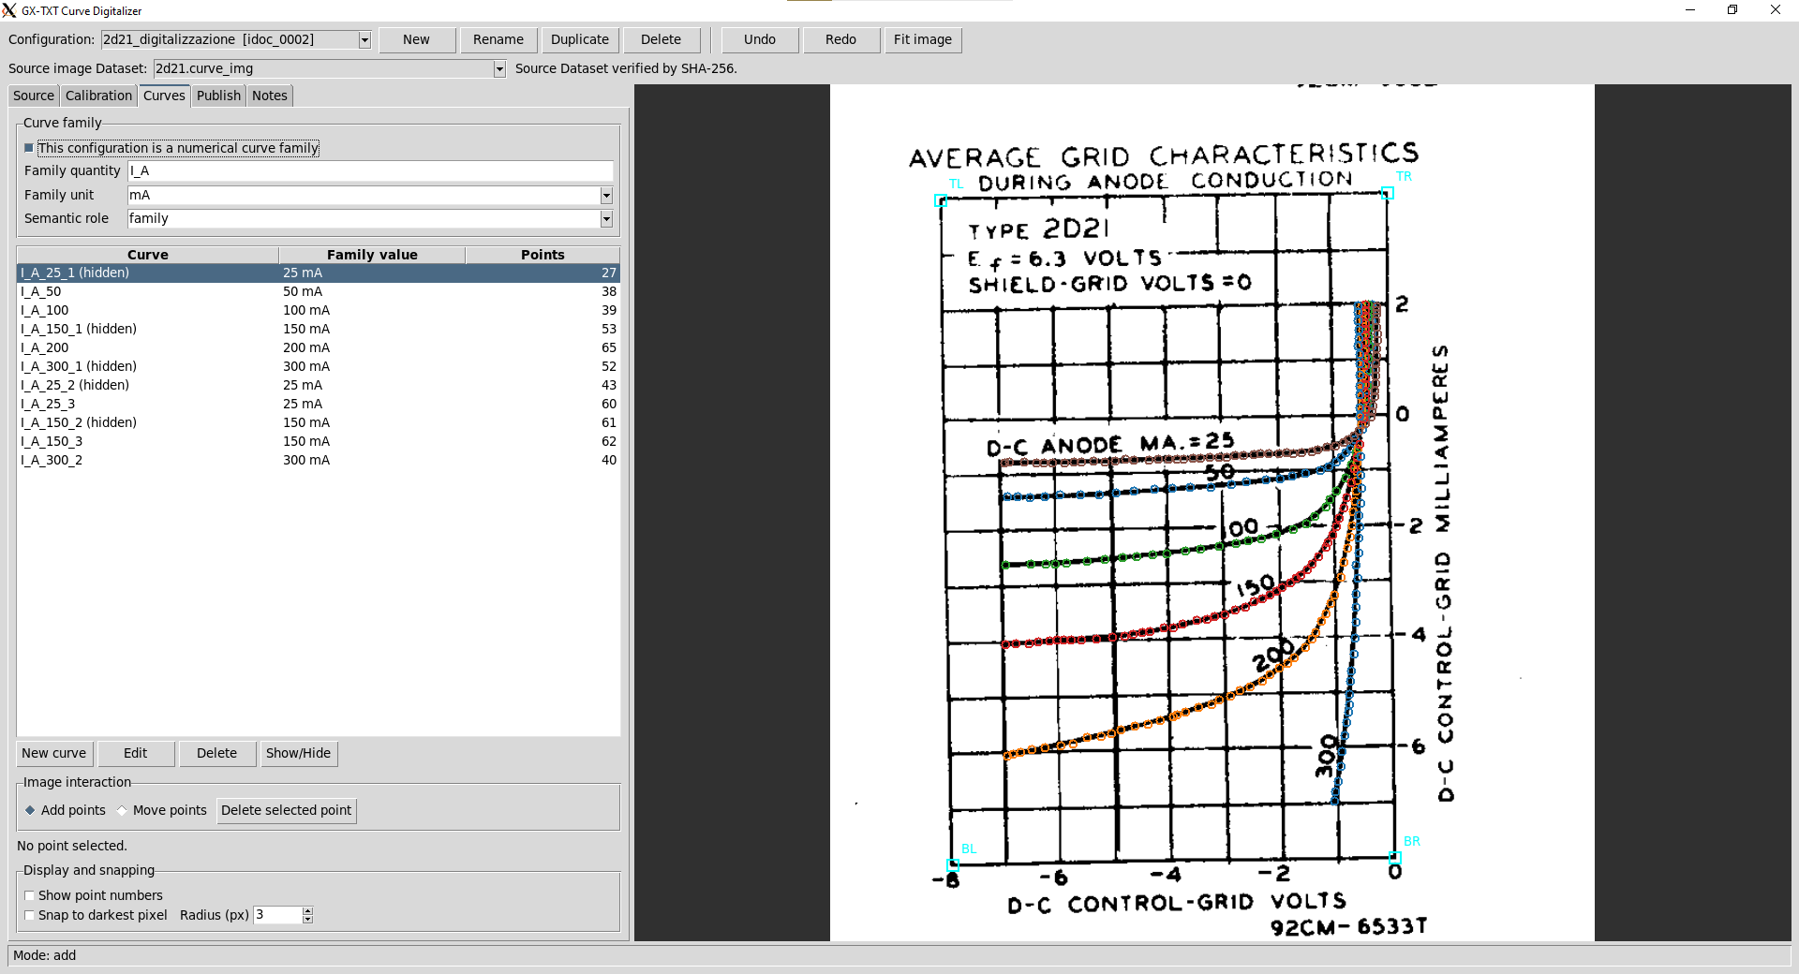Click the BR calibration corner marker
1799x974 pixels.
[x=1394, y=858]
